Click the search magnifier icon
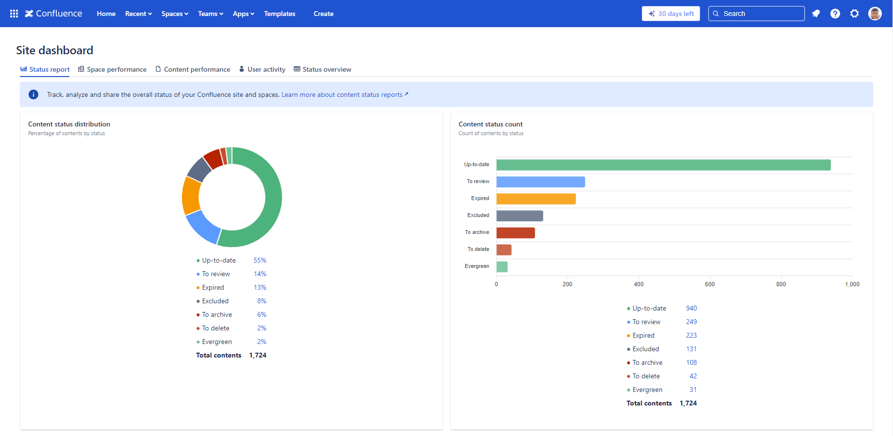Image resolution: width=893 pixels, height=436 pixels. tap(716, 14)
